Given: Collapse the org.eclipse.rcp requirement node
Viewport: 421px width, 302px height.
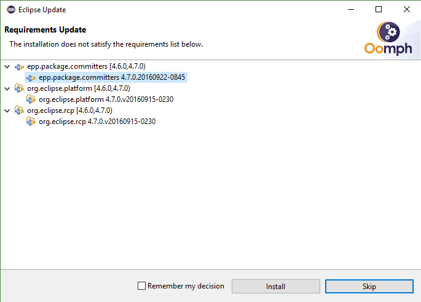Looking at the screenshot, I should 7,110.
